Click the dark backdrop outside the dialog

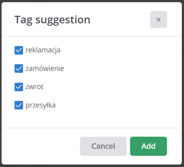pyautogui.click(x=92, y=166)
